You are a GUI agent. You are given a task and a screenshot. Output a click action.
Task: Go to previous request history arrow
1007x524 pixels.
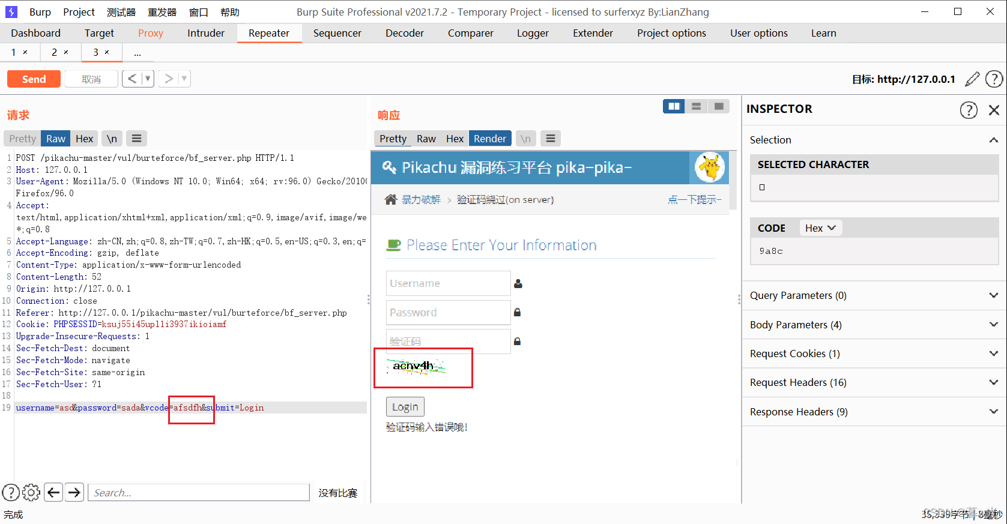(132, 79)
